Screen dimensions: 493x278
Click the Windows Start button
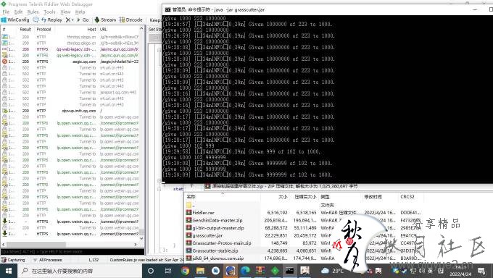click(9, 271)
